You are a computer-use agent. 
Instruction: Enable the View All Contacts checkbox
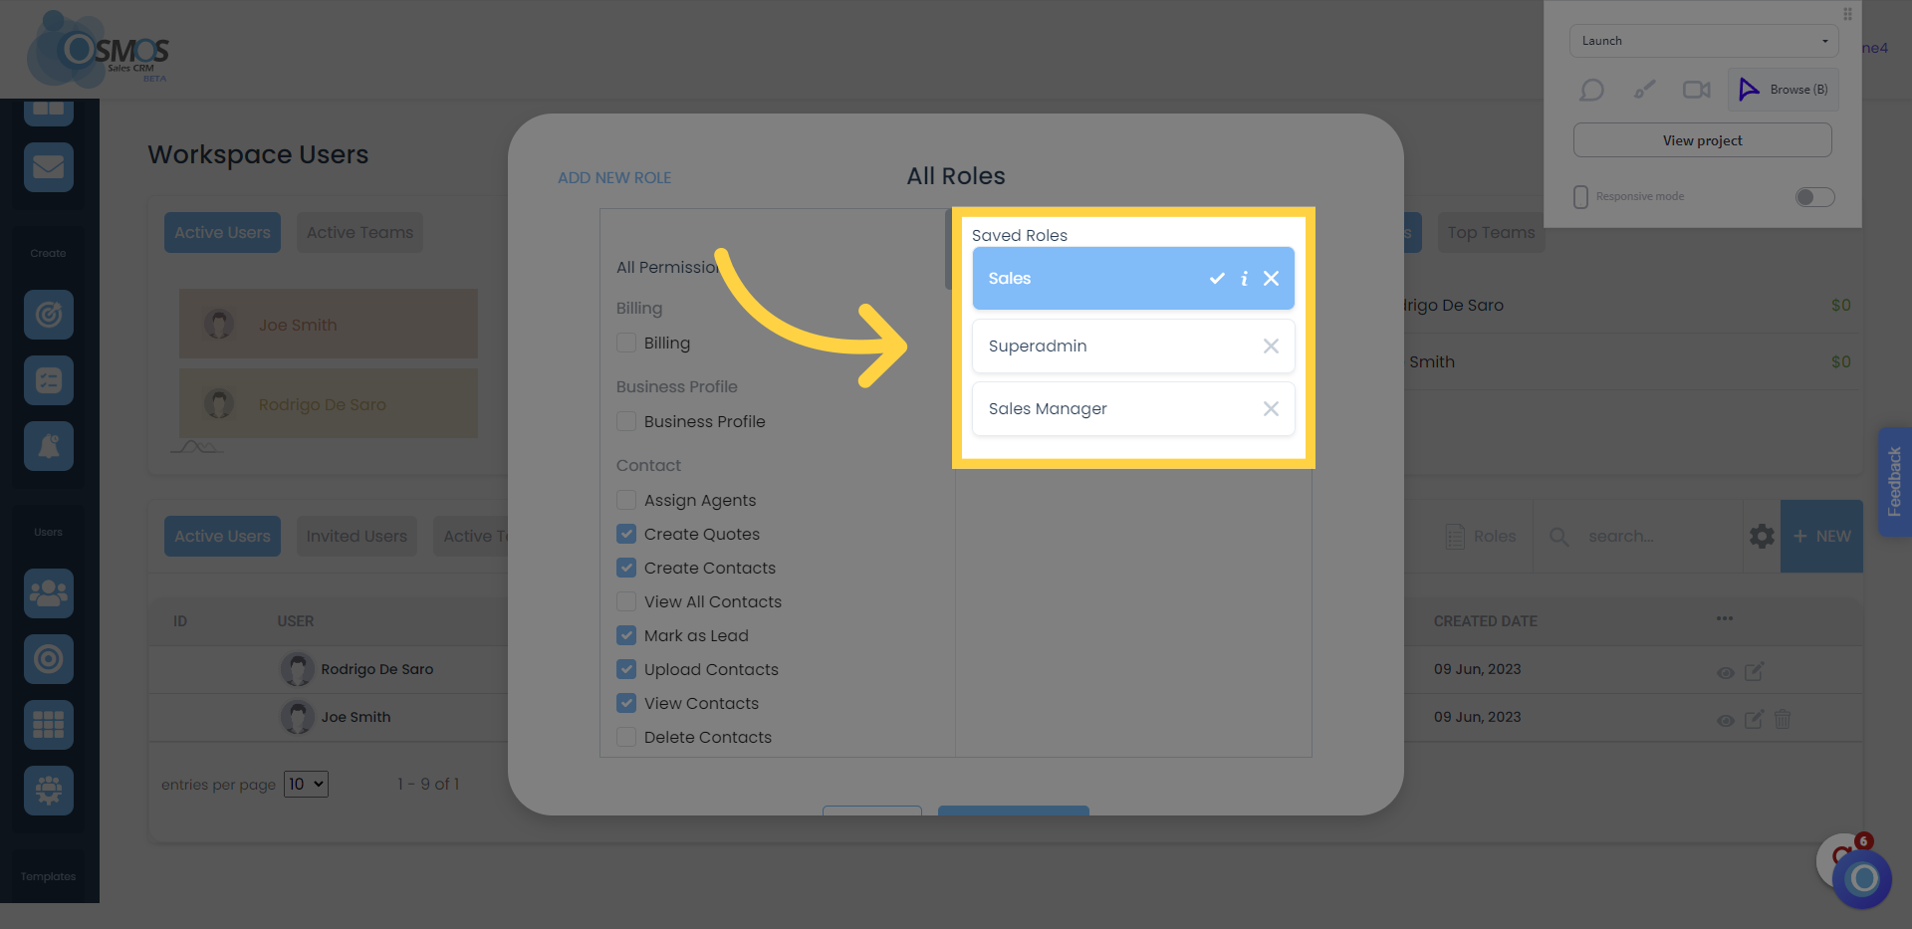pyautogui.click(x=626, y=601)
